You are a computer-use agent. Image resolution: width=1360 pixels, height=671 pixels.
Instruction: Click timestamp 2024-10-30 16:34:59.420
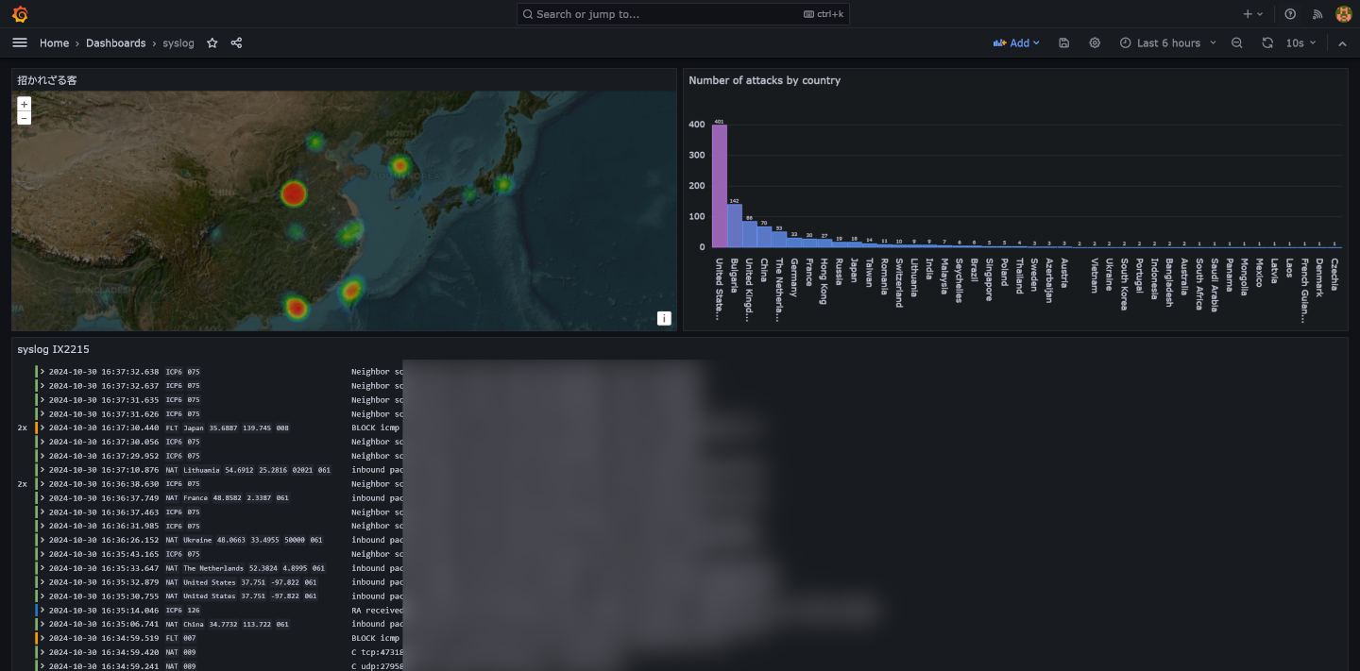(x=104, y=652)
